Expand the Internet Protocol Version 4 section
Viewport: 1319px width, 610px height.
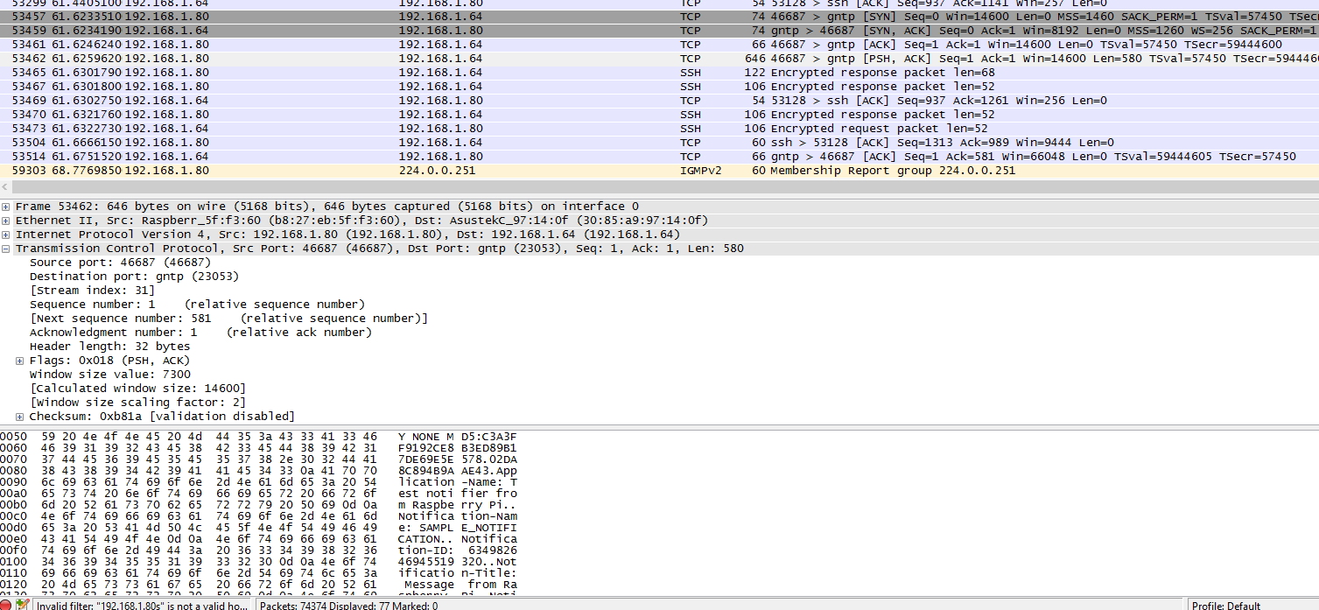[7, 234]
